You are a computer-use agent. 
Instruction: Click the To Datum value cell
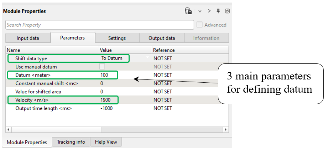112,58
